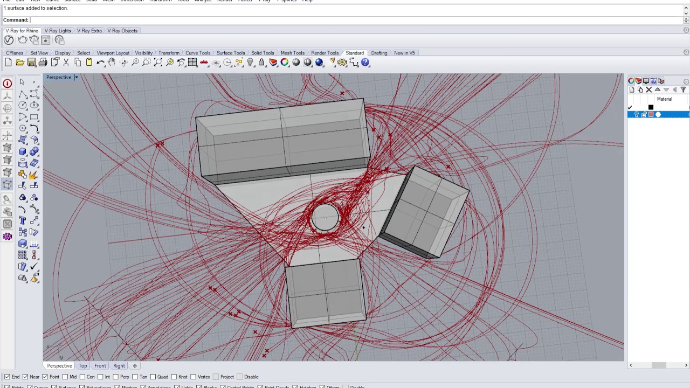Image resolution: width=690 pixels, height=388 pixels.
Task: Select the Top viewport tab
Action: [x=83, y=366]
